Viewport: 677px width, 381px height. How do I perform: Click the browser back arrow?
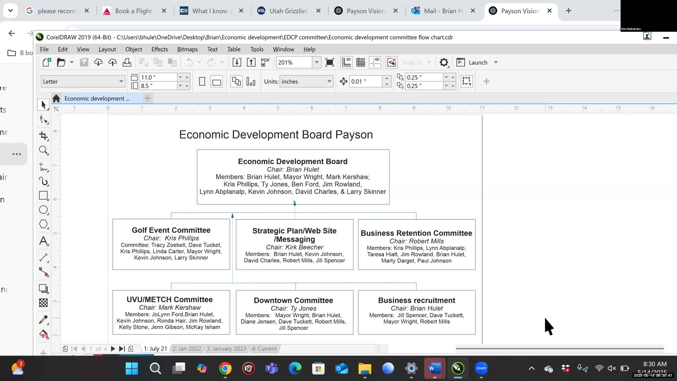click(x=12, y=33)
